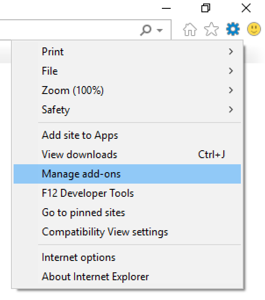Click the yellow smiley feedback icon
The height and width of the screenshot is (300, 265).
(x=254, y=29)
